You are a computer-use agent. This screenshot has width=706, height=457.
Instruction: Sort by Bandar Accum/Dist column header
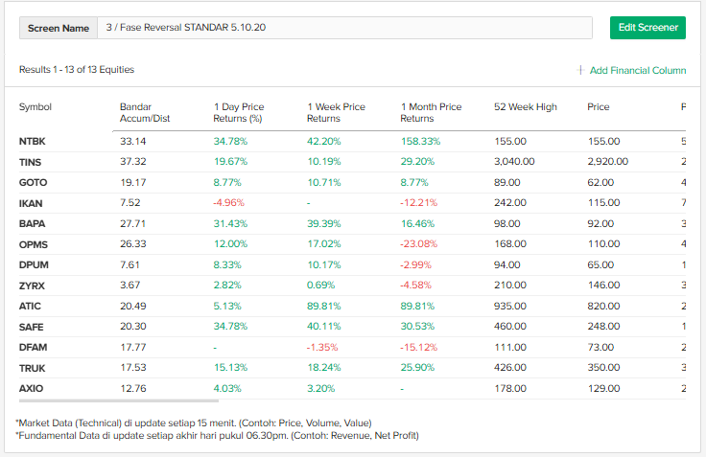coord(144,113)
